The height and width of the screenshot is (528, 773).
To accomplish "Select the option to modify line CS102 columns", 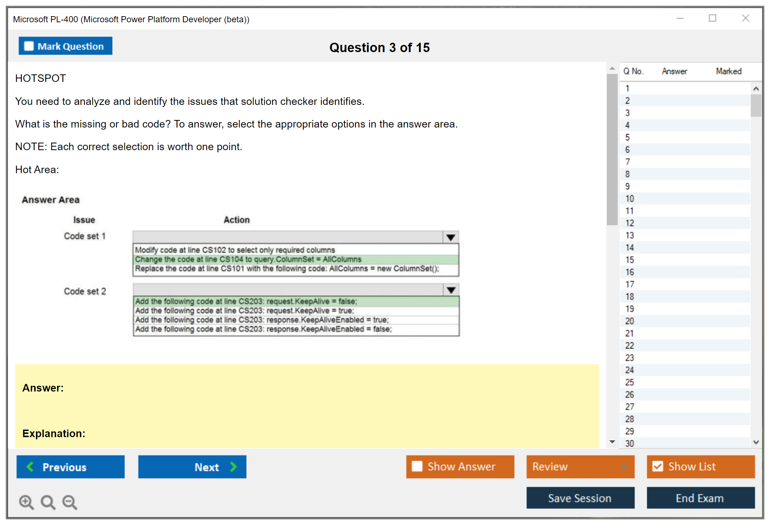I will coord(235,250).
